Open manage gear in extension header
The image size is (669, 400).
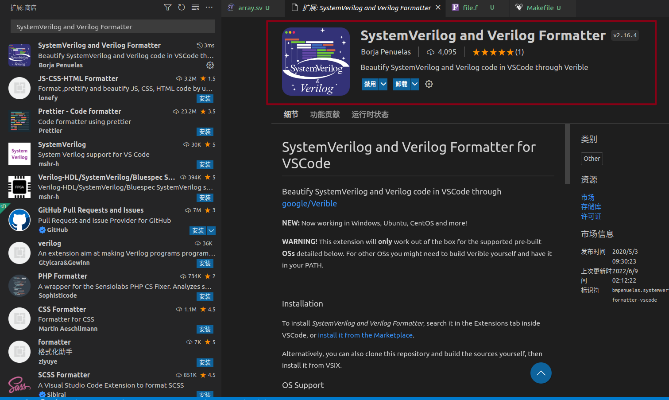pos(429,84)
